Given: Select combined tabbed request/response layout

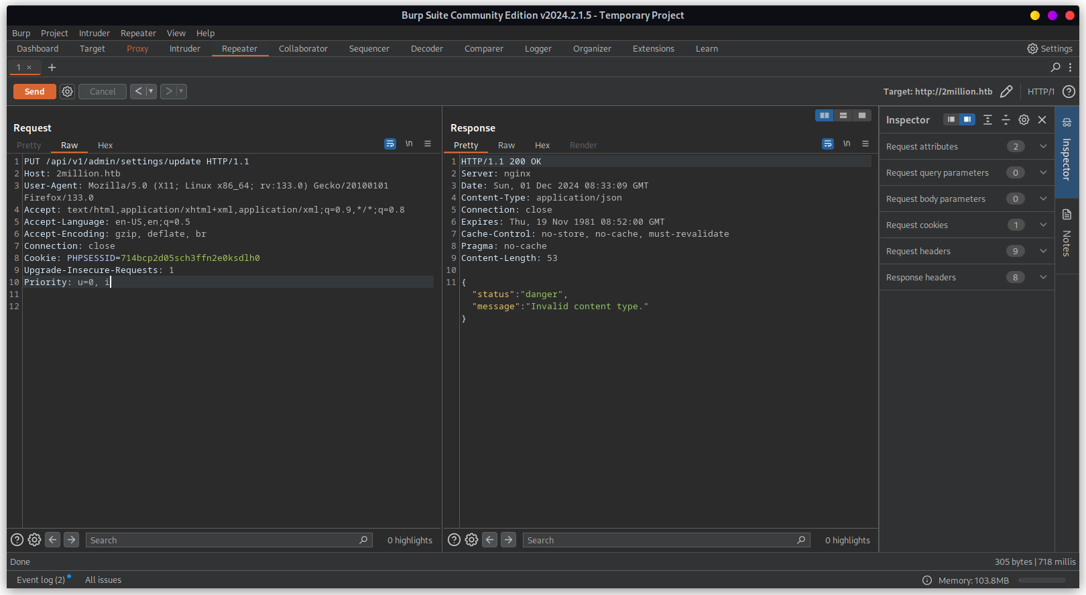Looking at the screenshot, I should 862,115.
